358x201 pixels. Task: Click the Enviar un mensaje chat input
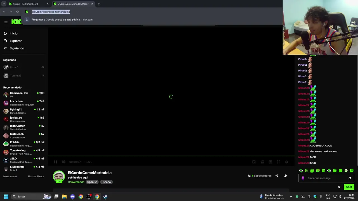point(326,178)
